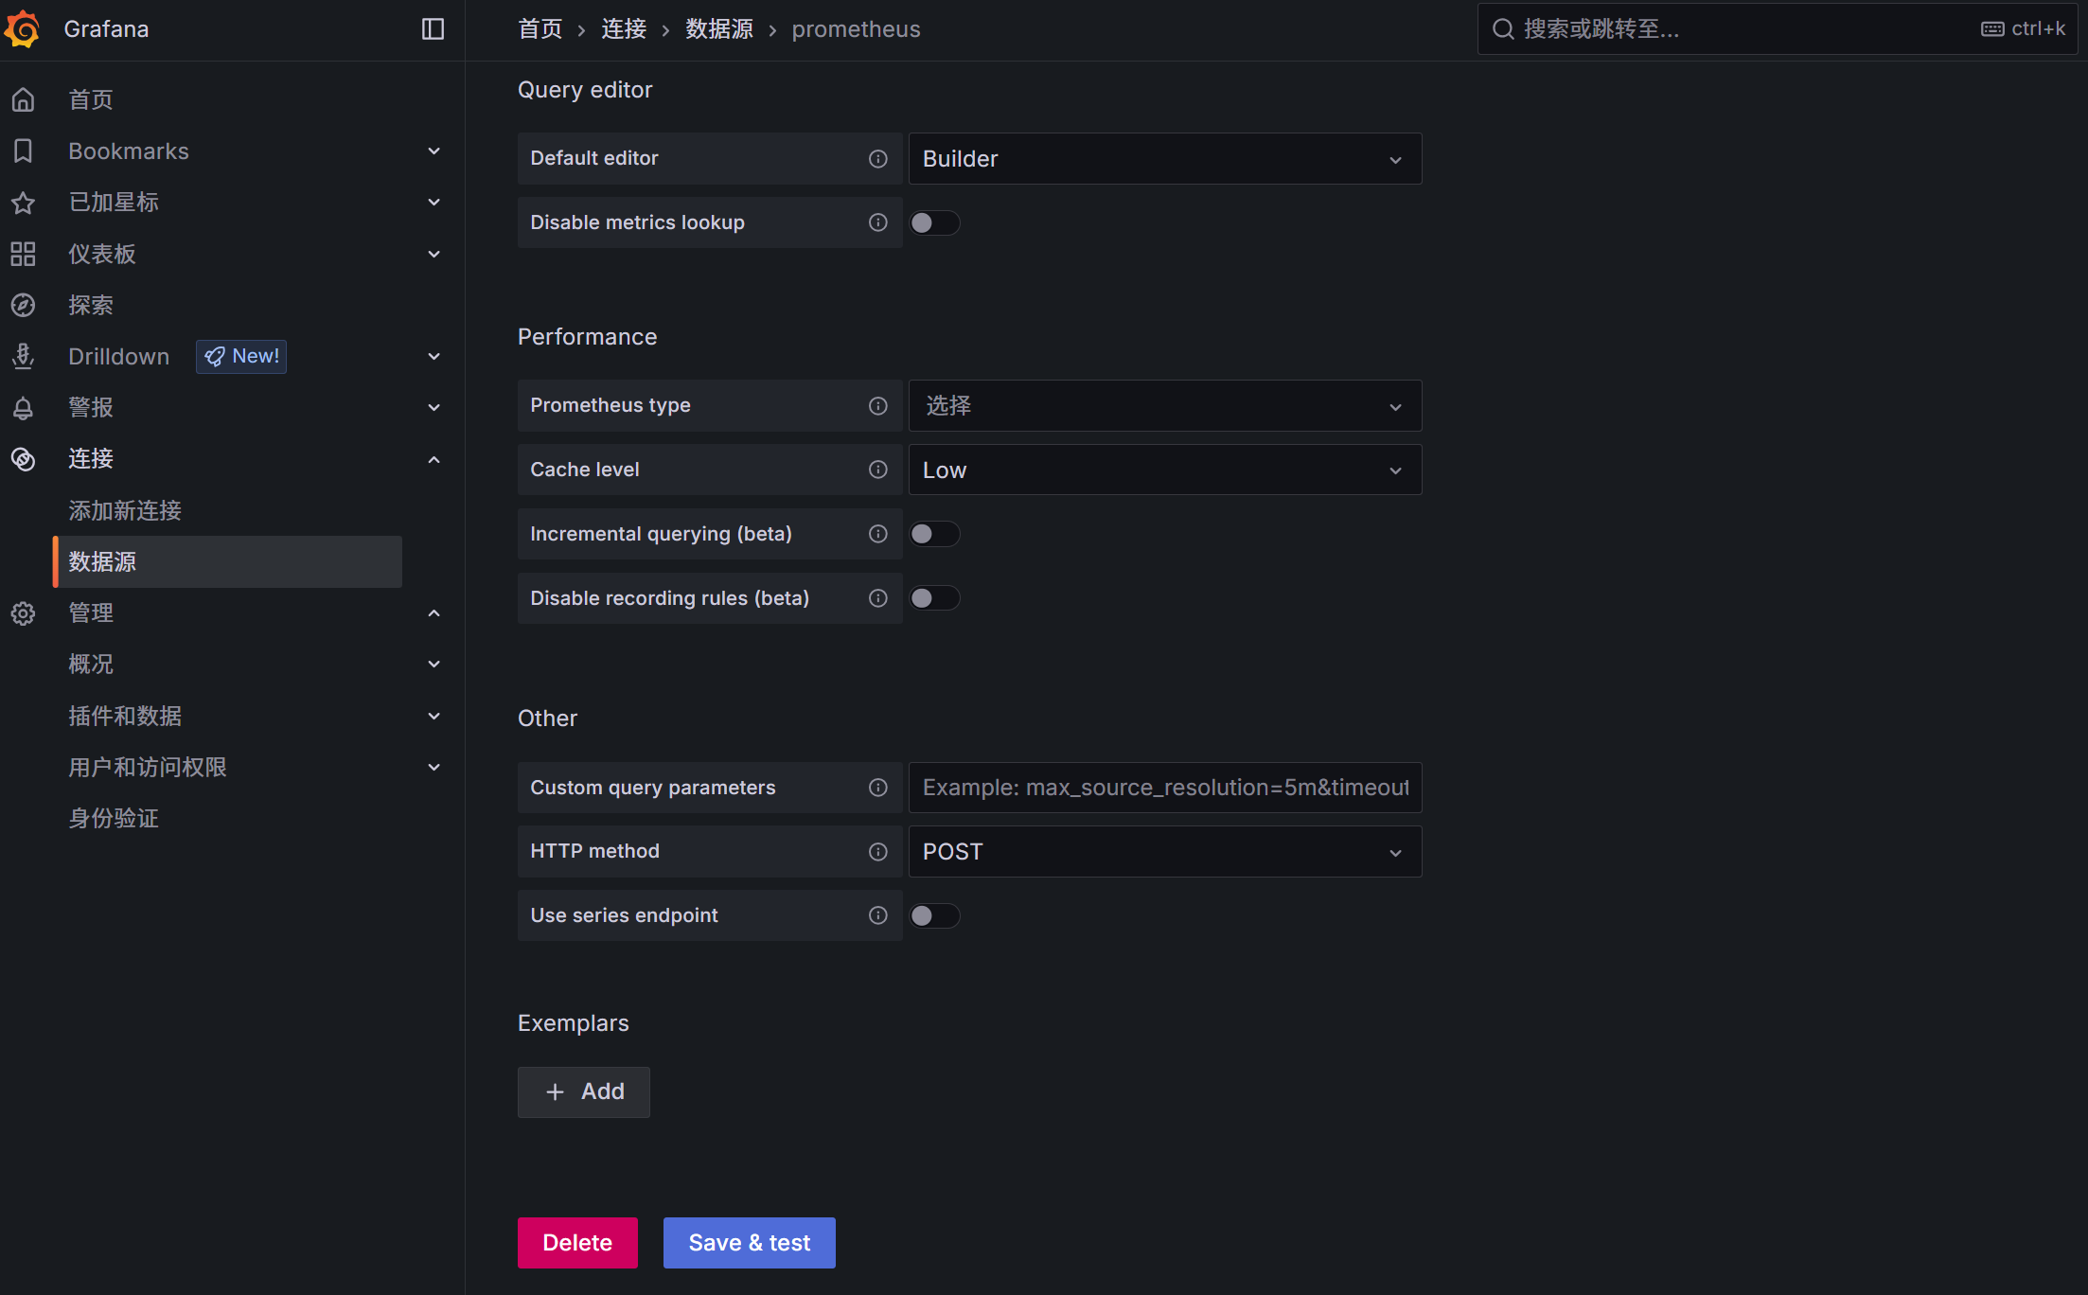
Task: Open 身份验证 in the sidebar
Action: (x=114, y=818)
